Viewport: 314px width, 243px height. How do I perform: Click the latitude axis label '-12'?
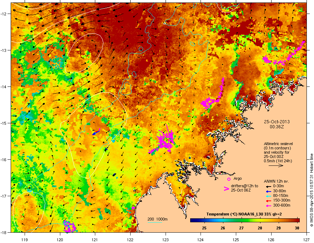(4, 14)
